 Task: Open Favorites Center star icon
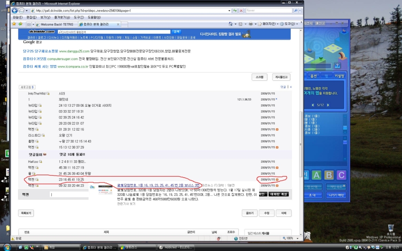point(14,24)
